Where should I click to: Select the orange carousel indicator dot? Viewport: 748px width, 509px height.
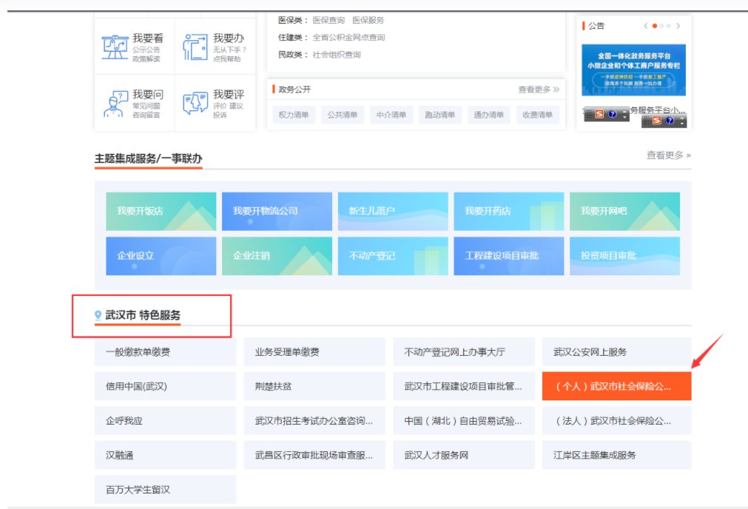tap(654, 26)
